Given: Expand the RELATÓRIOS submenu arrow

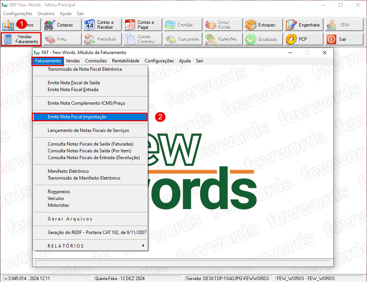Looking at the screenshot, I should tap(143, 246).
